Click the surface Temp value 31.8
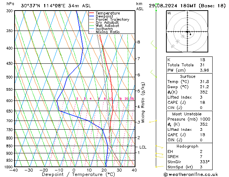The height and width of the screenshot is (177, 229). 204,82
